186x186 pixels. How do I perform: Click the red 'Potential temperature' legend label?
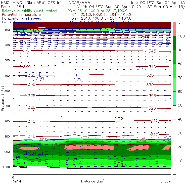(21, 15)
